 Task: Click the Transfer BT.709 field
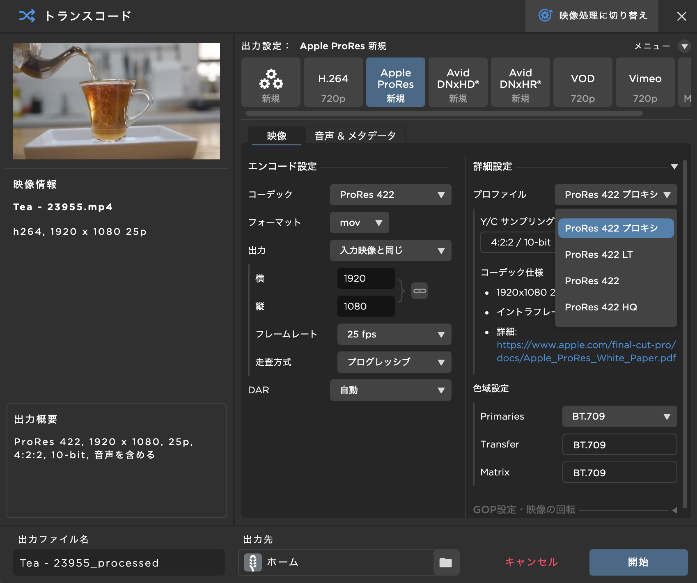(620, 444)
